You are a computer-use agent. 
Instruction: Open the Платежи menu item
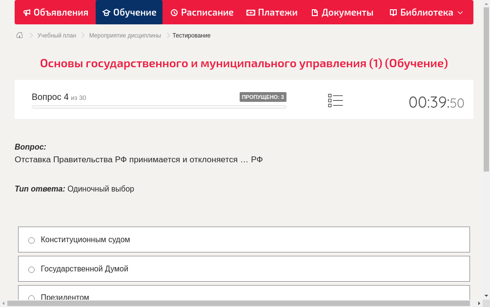(272, 12)
